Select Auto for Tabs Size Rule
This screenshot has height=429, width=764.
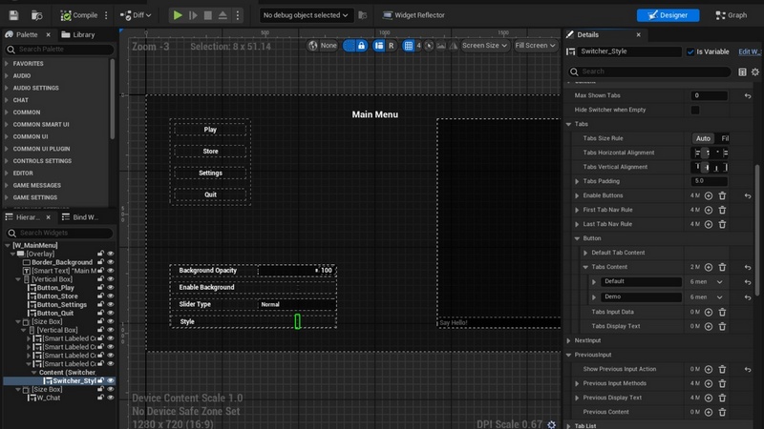(x=702, y=138)
